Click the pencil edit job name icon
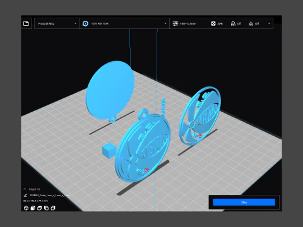Viewport: 303px width, 227px height. (x=25, y=195)
